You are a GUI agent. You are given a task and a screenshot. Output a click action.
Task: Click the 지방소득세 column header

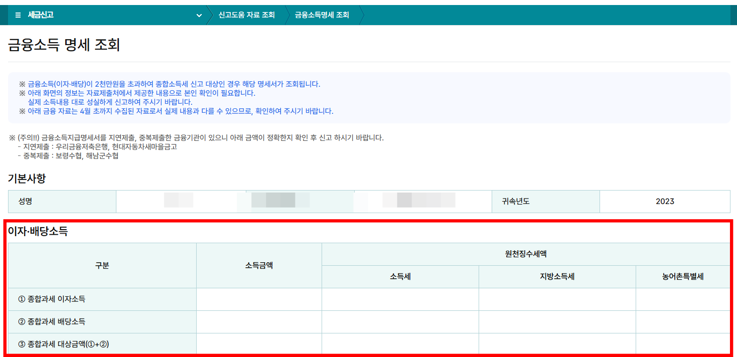click(x=557, y=276)
